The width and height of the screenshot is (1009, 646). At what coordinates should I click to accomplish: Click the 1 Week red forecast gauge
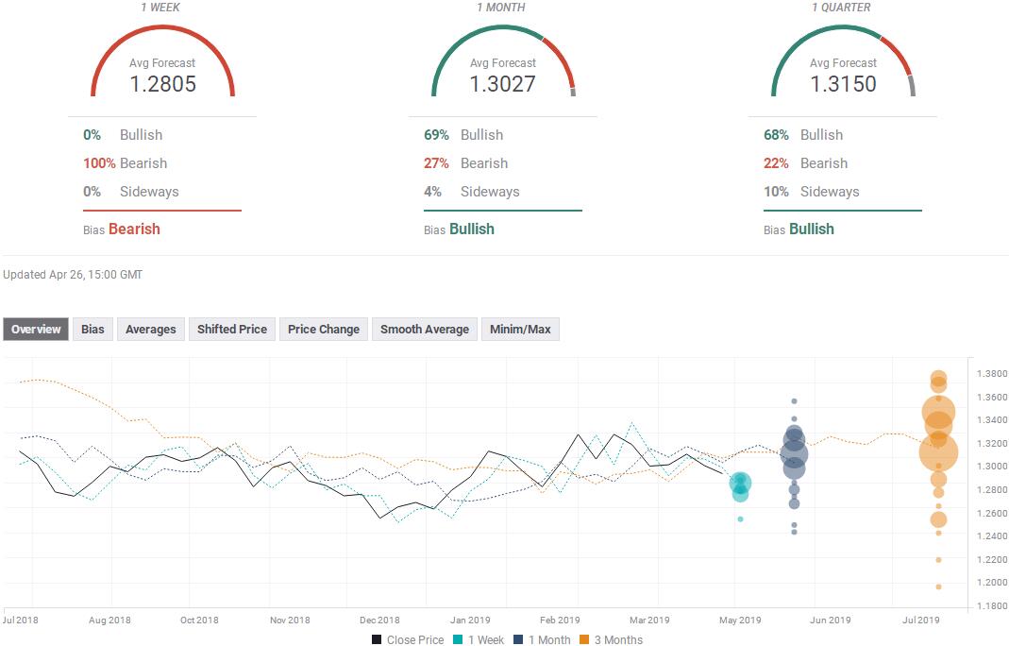(x=162, y=38)
